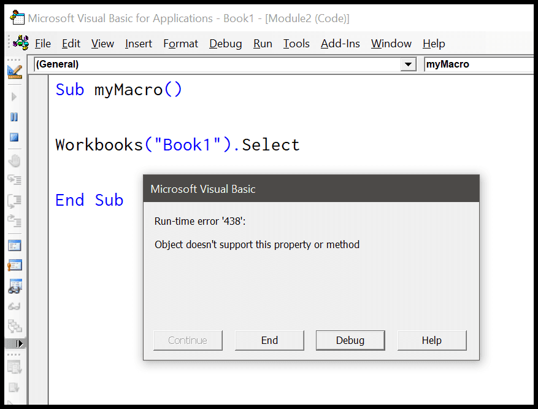Click the End button in error dialog
The width and height of the screenshot is (538, 409).
pyautogui.click(x=269, y=340)
